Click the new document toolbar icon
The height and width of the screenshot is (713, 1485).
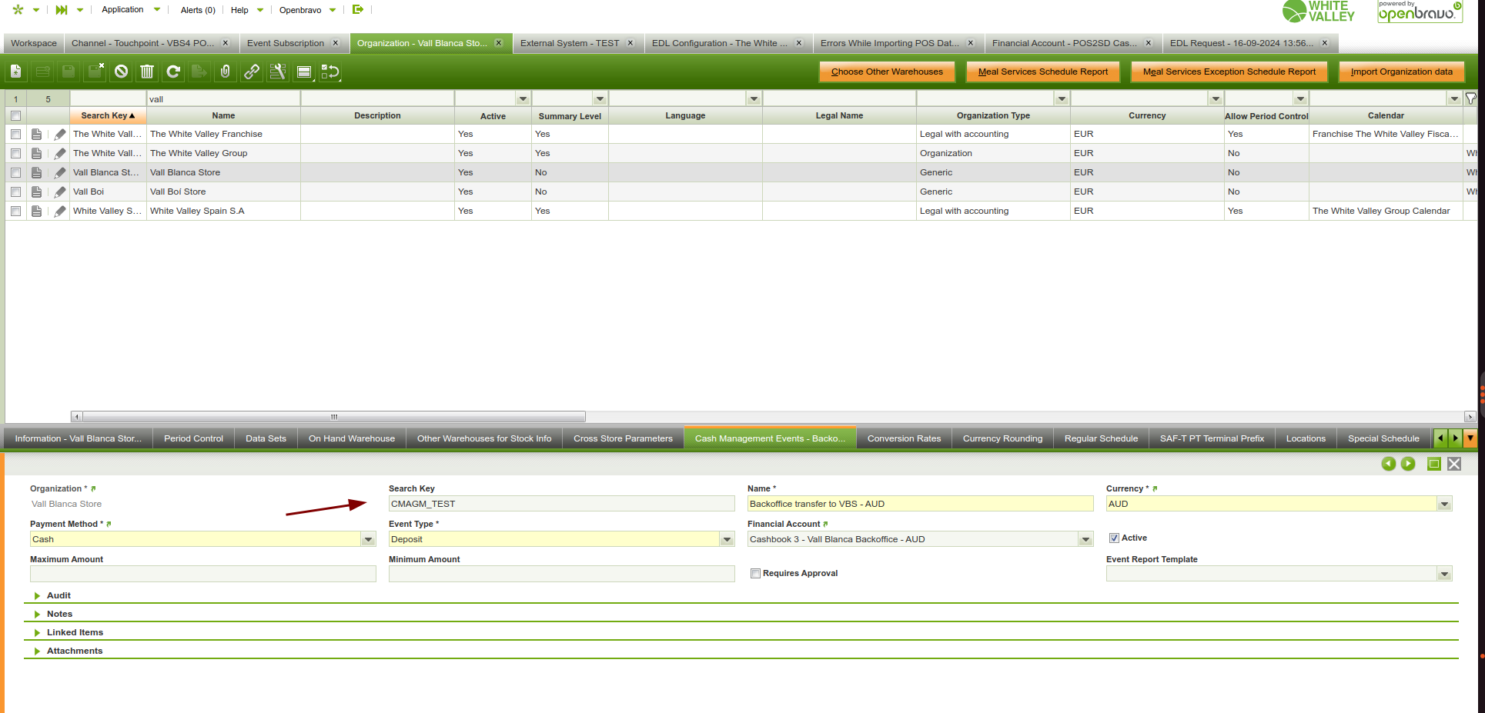(x=16, y=72)
